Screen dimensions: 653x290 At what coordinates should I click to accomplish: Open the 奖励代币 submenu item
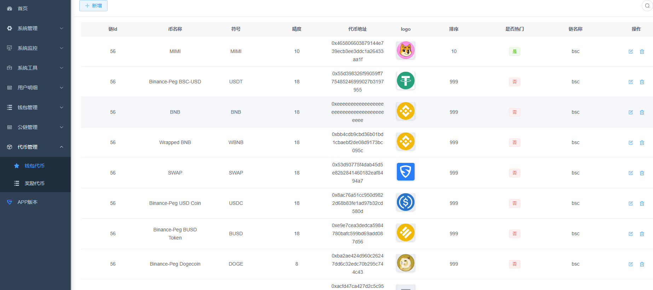coord(34,183)
